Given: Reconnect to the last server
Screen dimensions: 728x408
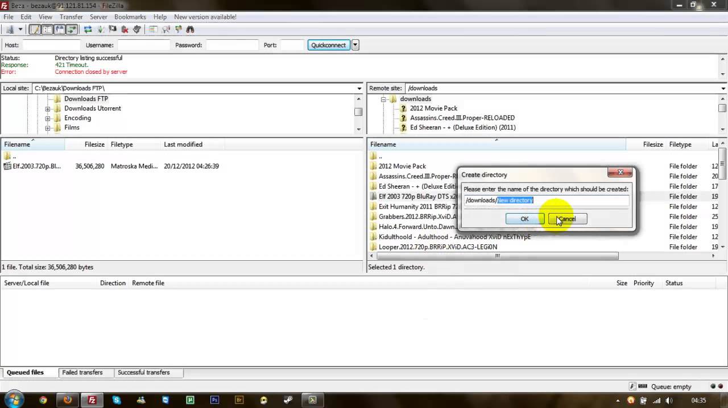Looking at the screenshot, I should 137,30.
